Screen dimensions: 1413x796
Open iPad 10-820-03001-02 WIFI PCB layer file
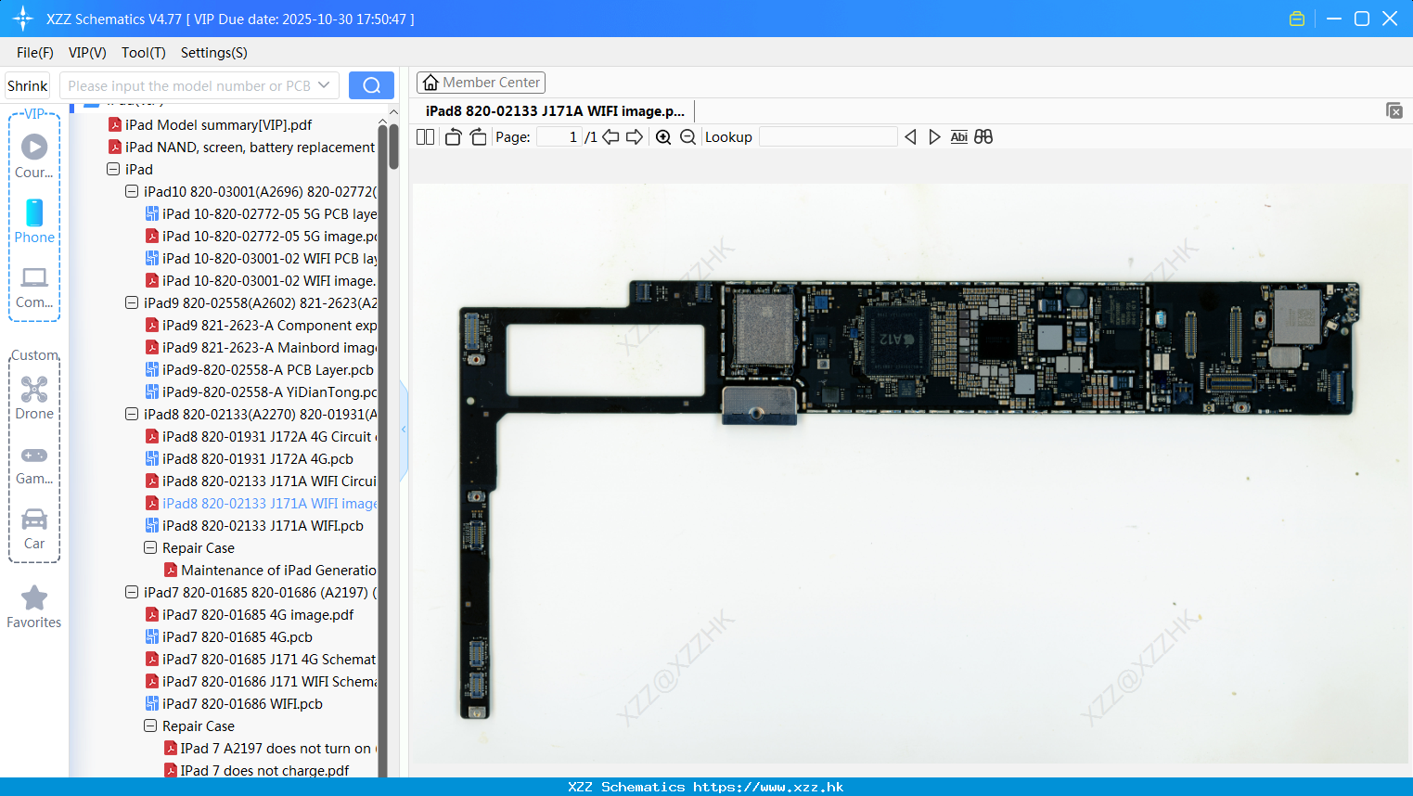point(261,258)
